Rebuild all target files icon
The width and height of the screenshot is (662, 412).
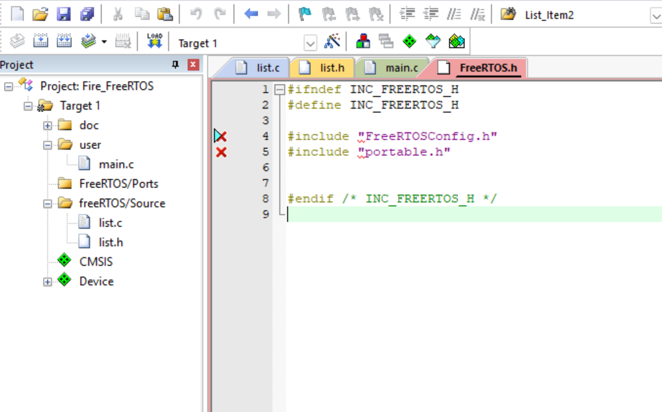click(64, 41)
